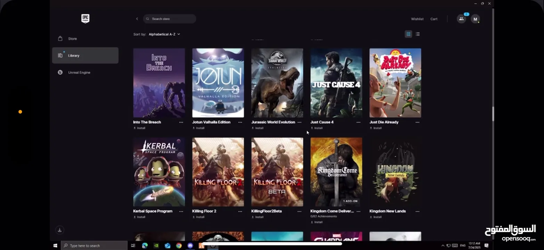Open the Jurassic World Evolution cover art

[277, 83]
